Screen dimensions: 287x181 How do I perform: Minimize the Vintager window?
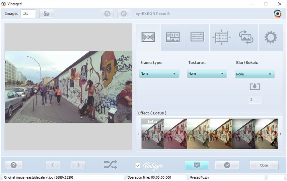252,4
